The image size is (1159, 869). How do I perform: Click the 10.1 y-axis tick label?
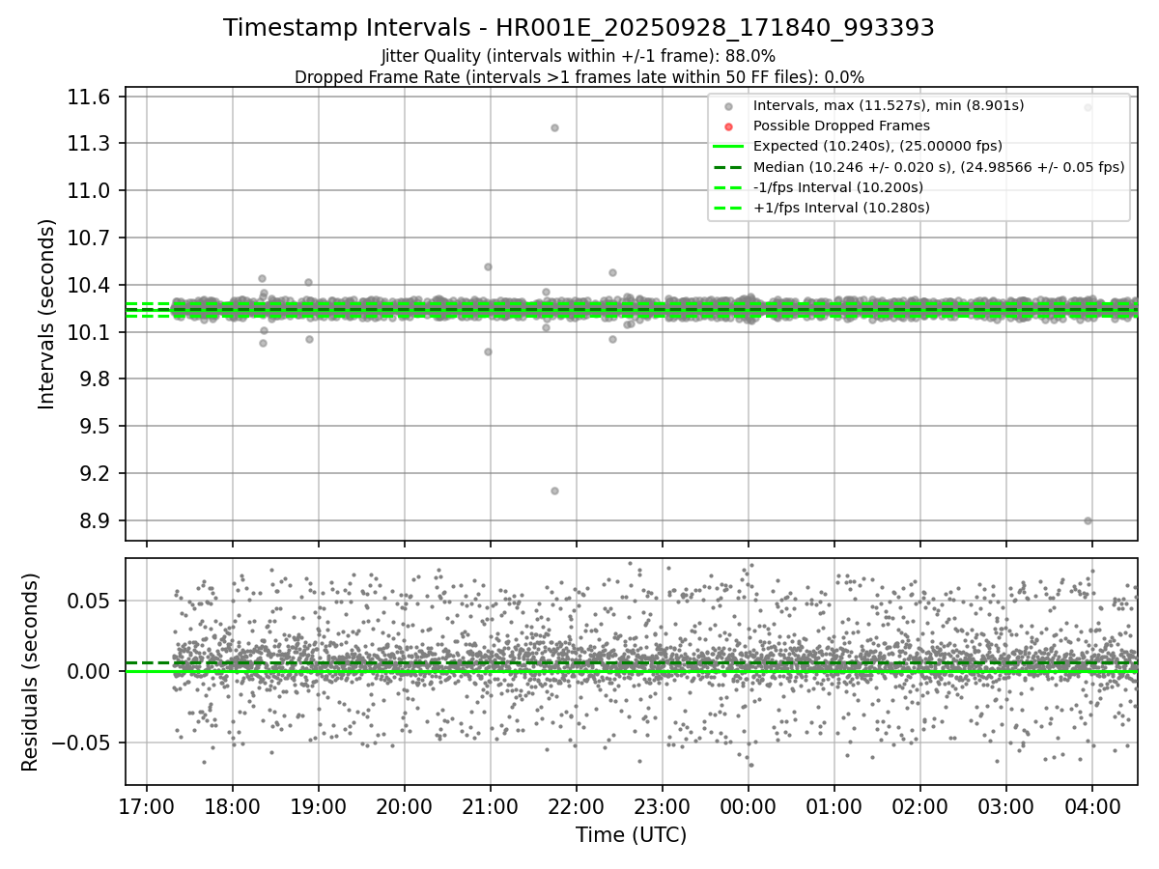click(91, 333)
